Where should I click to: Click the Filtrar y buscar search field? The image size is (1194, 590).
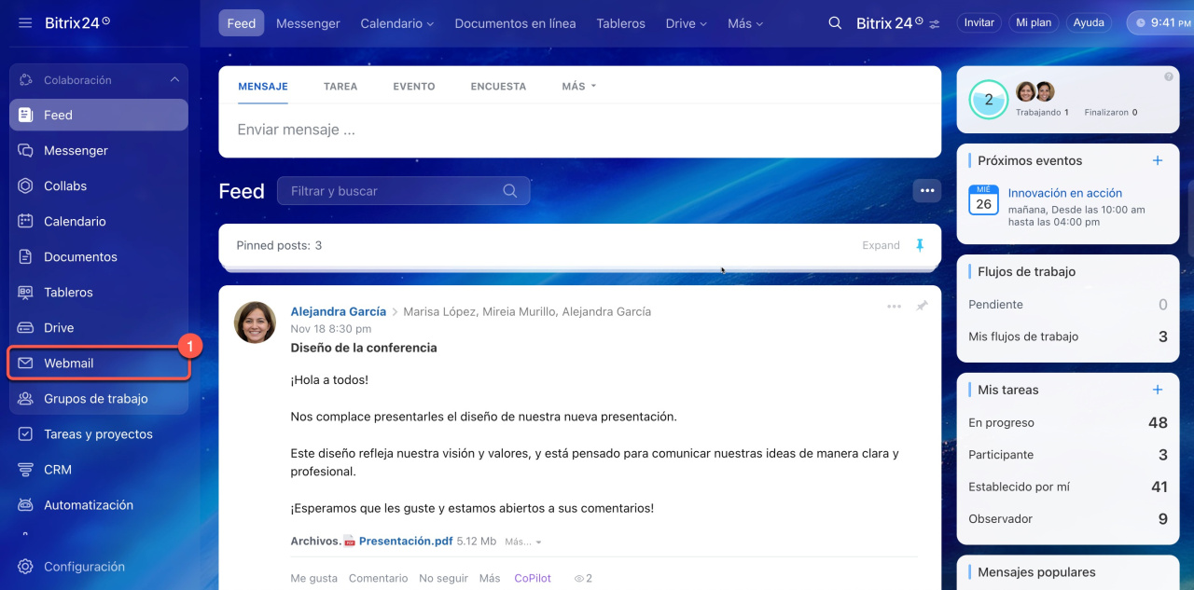392,191
